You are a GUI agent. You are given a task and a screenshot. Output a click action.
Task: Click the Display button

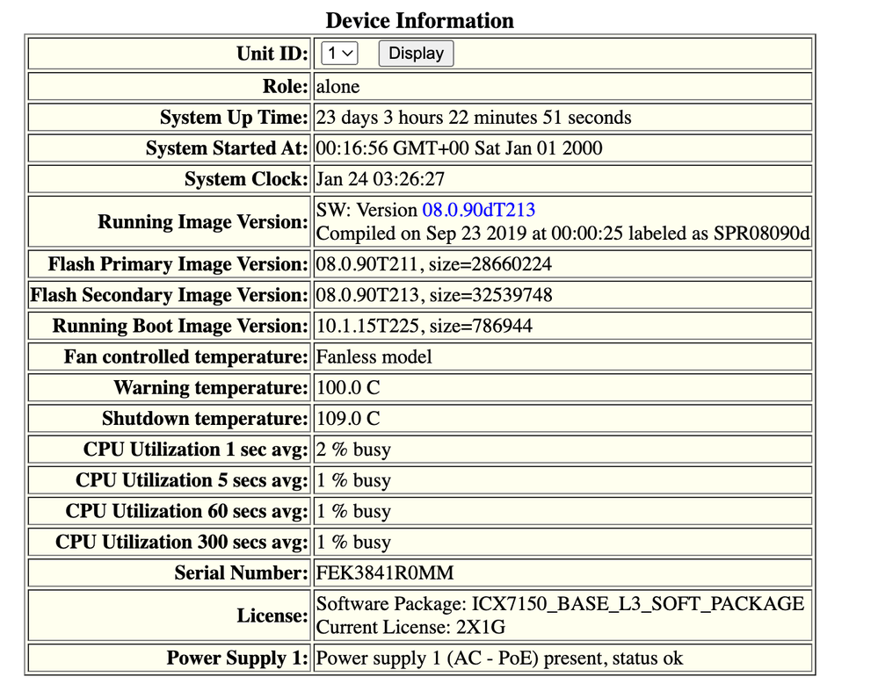416,54
